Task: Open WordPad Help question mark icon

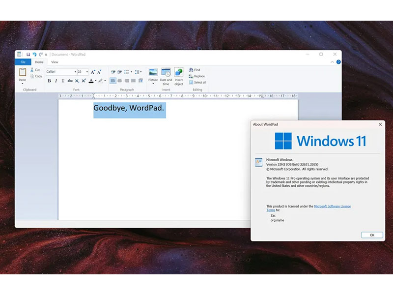Action: point(338,62)
